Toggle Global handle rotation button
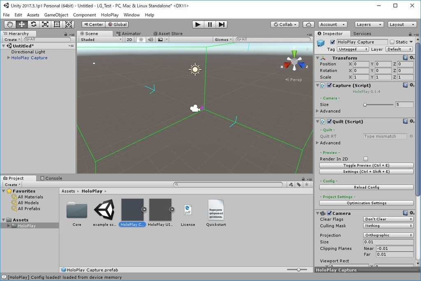The width and height of the screenshot is (421, 281). [x=117, y=24]
